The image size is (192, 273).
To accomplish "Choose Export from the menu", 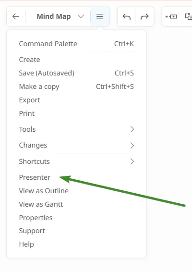I will coord(76,100).
